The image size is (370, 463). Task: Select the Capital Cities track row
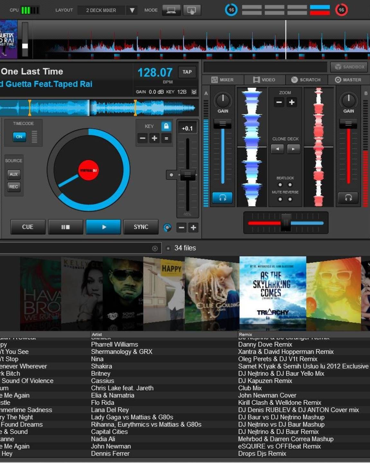[x=185, y=432]
